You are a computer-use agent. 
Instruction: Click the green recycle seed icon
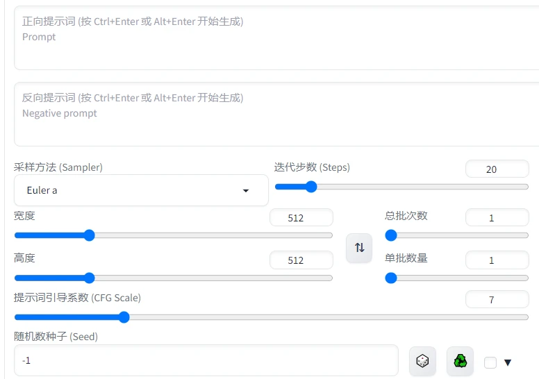coord(460,361)
